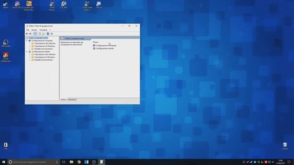Toggle the action pane toolbar icon

click(52, 33)
